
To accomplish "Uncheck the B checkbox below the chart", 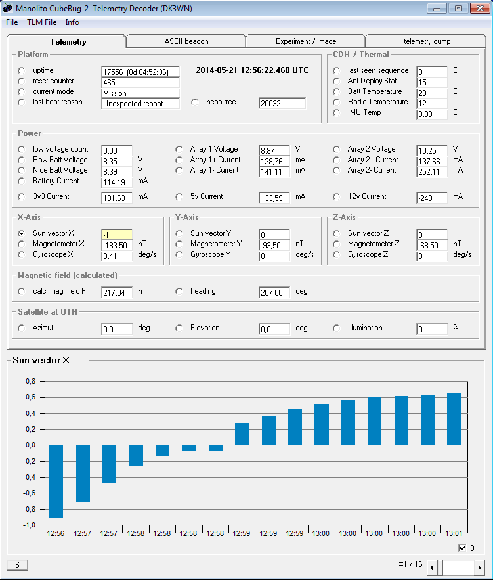I will coord(462,548).
